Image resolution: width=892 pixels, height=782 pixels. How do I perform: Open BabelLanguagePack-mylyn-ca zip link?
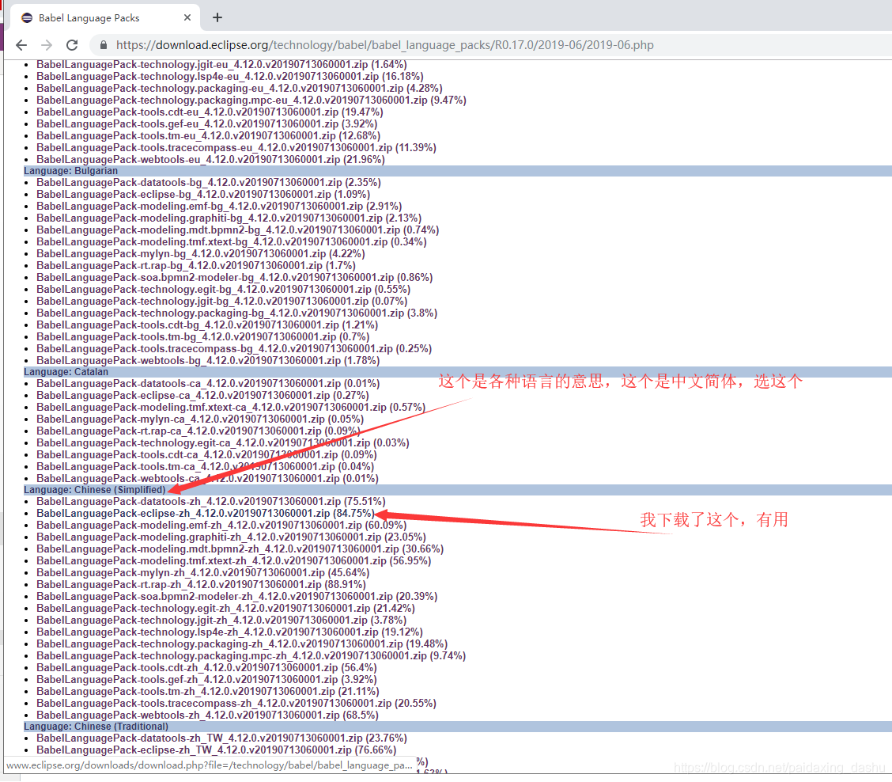click(200, 419)
